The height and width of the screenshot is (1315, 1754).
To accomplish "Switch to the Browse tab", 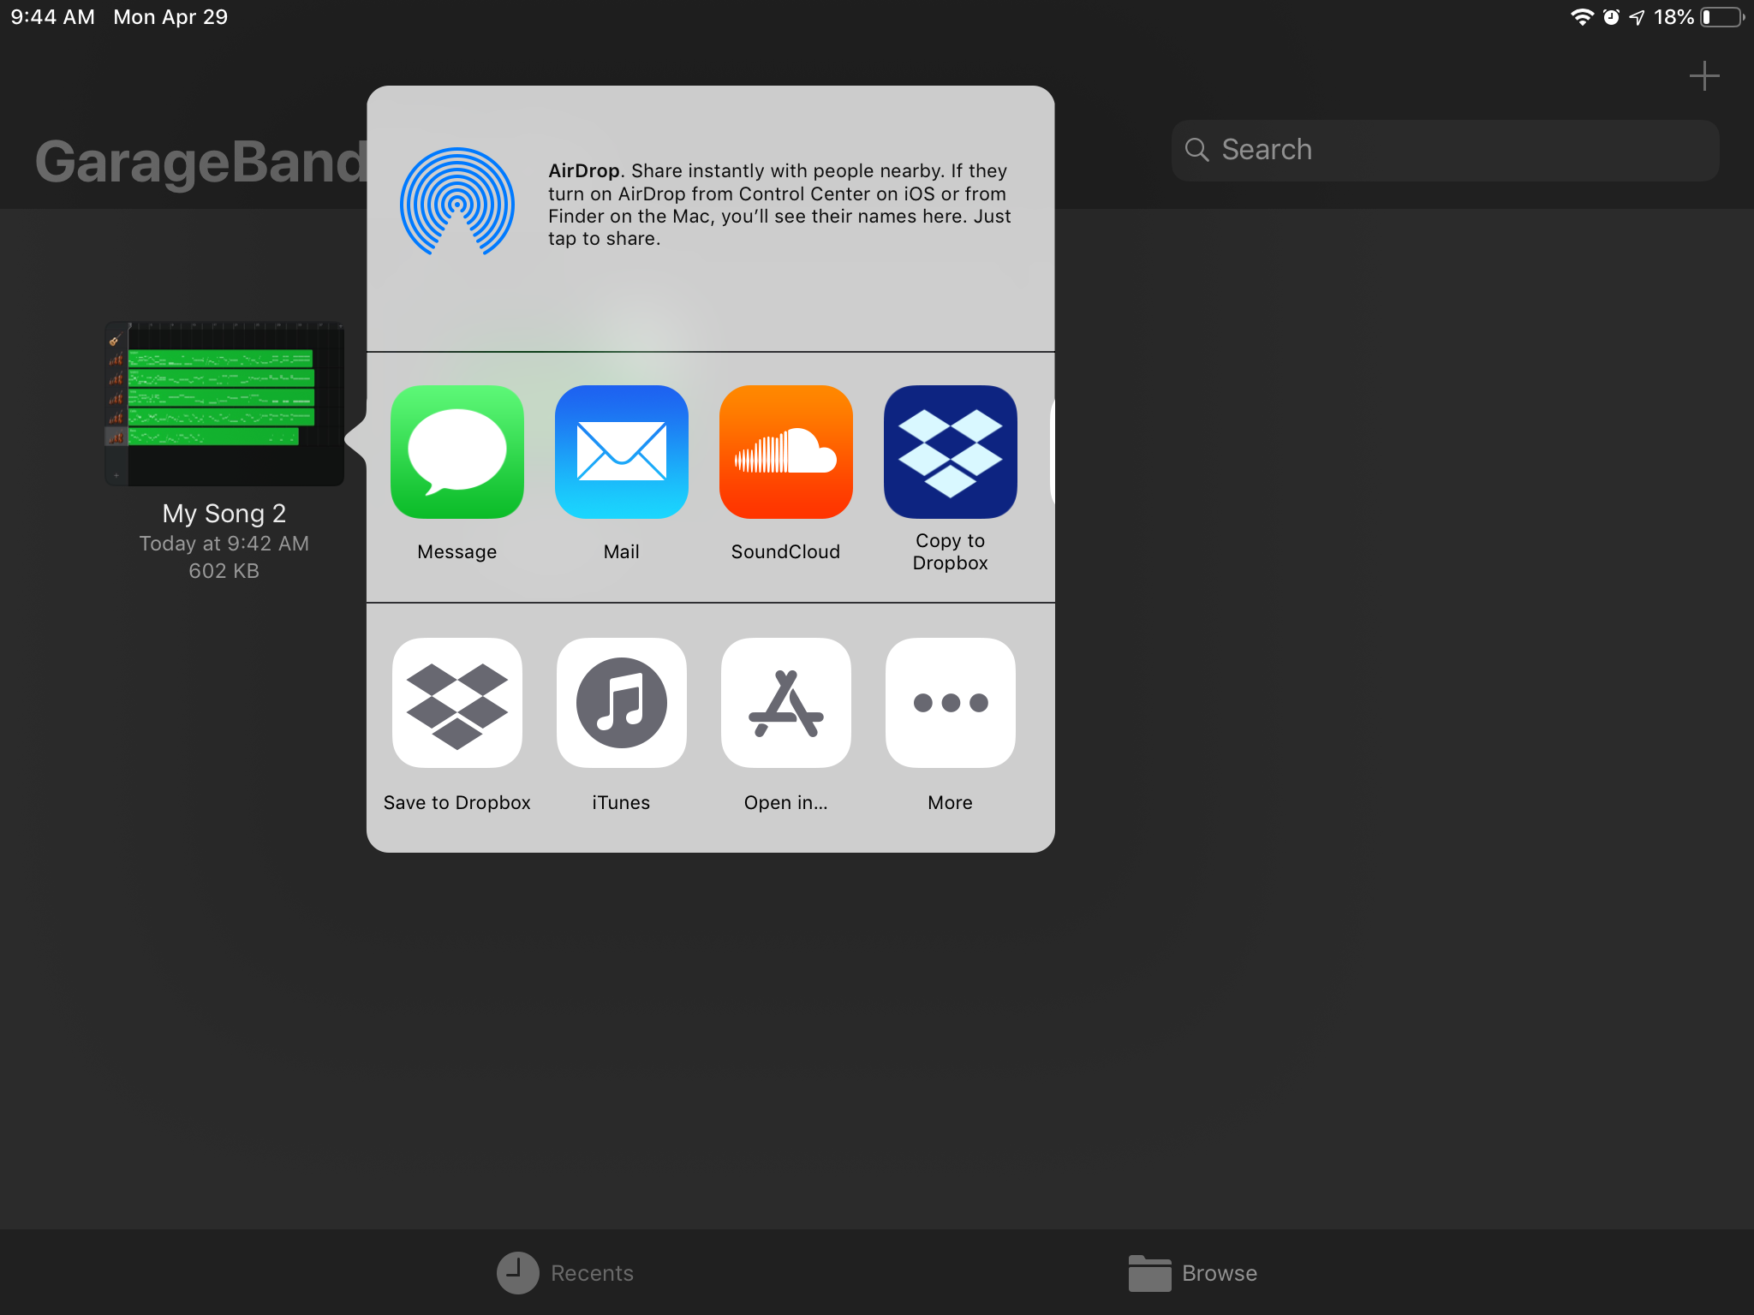I will point(1193,1273).
